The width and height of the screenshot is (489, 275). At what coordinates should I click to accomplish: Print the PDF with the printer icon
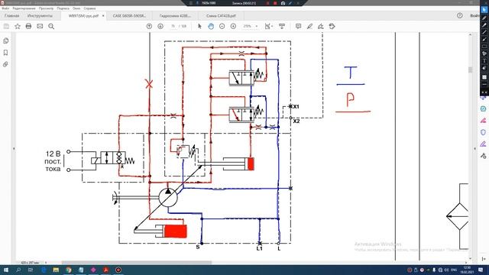(x=28, y=26)
